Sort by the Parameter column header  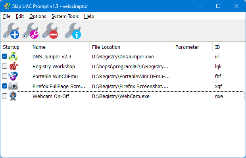click(x=192, y=47)
